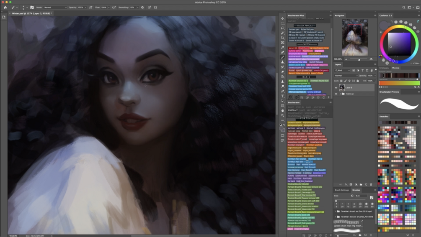
Task: Toggle lock all padlock icon
Action: pos(357,81)
